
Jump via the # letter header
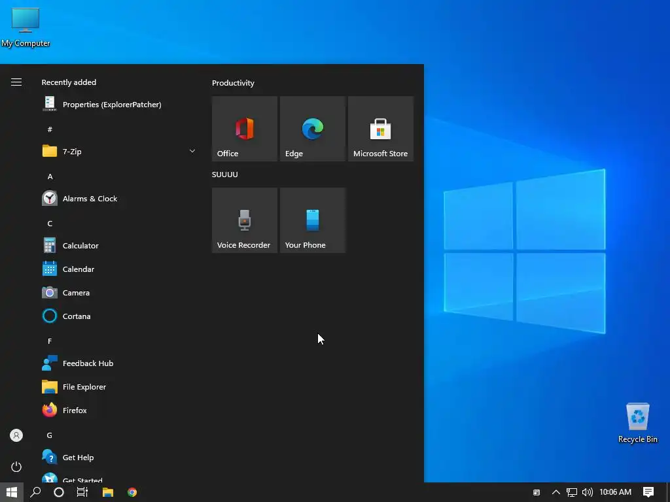tap(50, 129)
